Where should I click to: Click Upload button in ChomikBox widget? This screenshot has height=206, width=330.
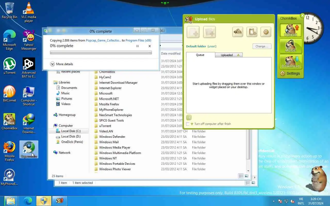point(291,30)
